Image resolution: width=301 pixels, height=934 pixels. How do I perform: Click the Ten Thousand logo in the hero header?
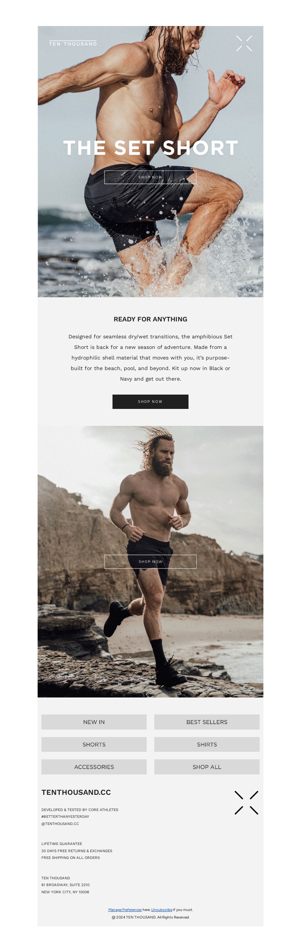(73, 43)
